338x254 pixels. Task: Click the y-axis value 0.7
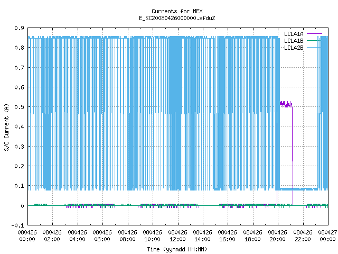click(19, 68)
